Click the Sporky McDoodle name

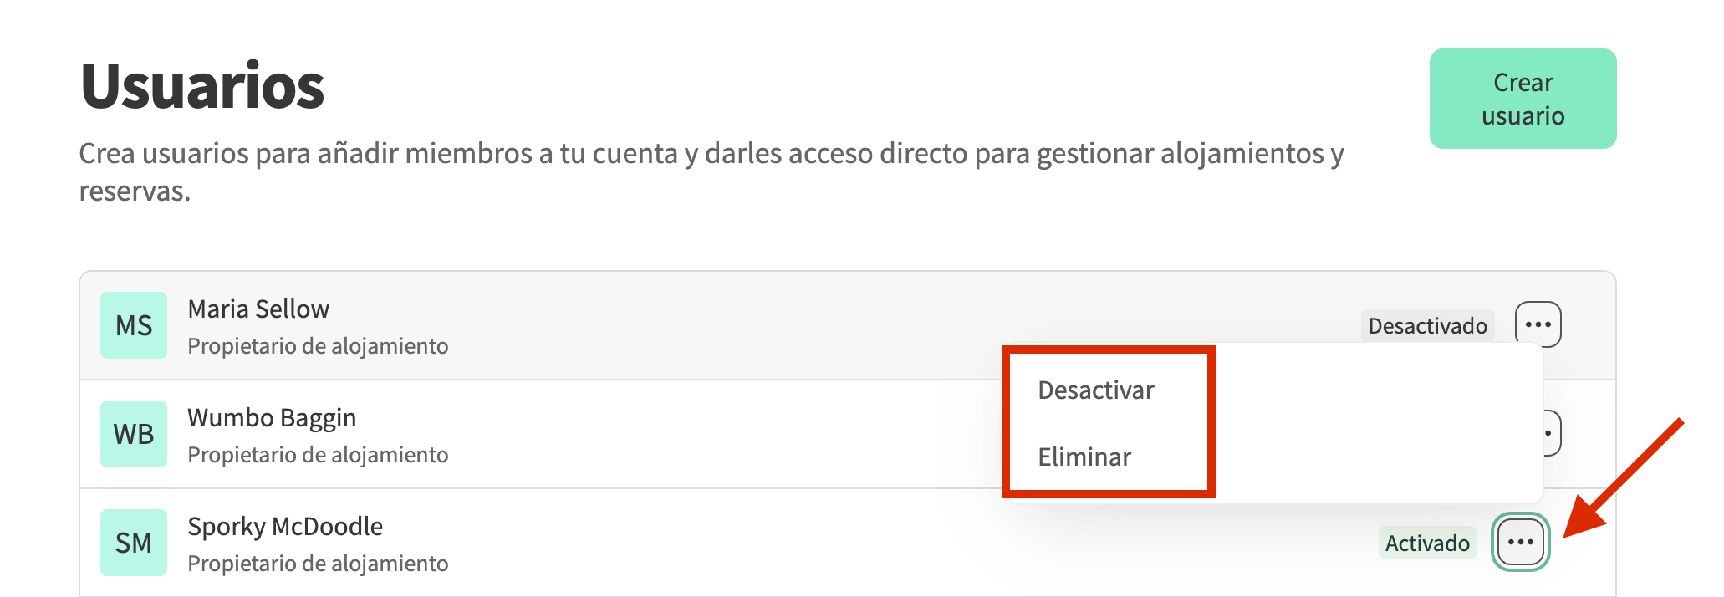click(x=285, y=527)
